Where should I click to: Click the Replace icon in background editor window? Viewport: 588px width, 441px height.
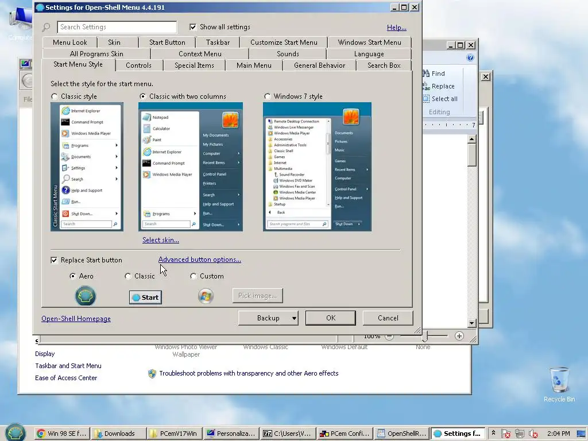click(x=426, y=86)
